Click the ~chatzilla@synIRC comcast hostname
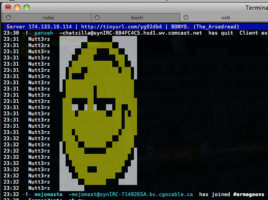The width and height of the screenshot is (268, 200). coord(131,33)
